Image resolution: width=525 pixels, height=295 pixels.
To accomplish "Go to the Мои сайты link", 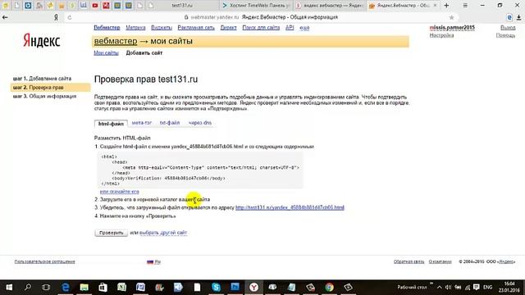I will pyautogui.click(x=106, y=52).
